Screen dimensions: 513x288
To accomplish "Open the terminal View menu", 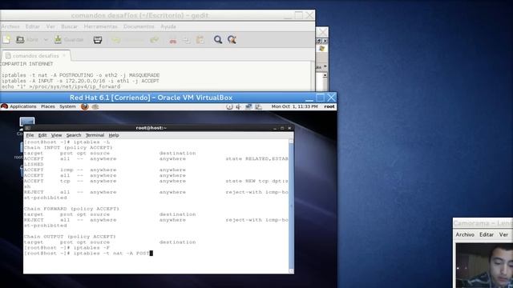I will pos(56,135).
